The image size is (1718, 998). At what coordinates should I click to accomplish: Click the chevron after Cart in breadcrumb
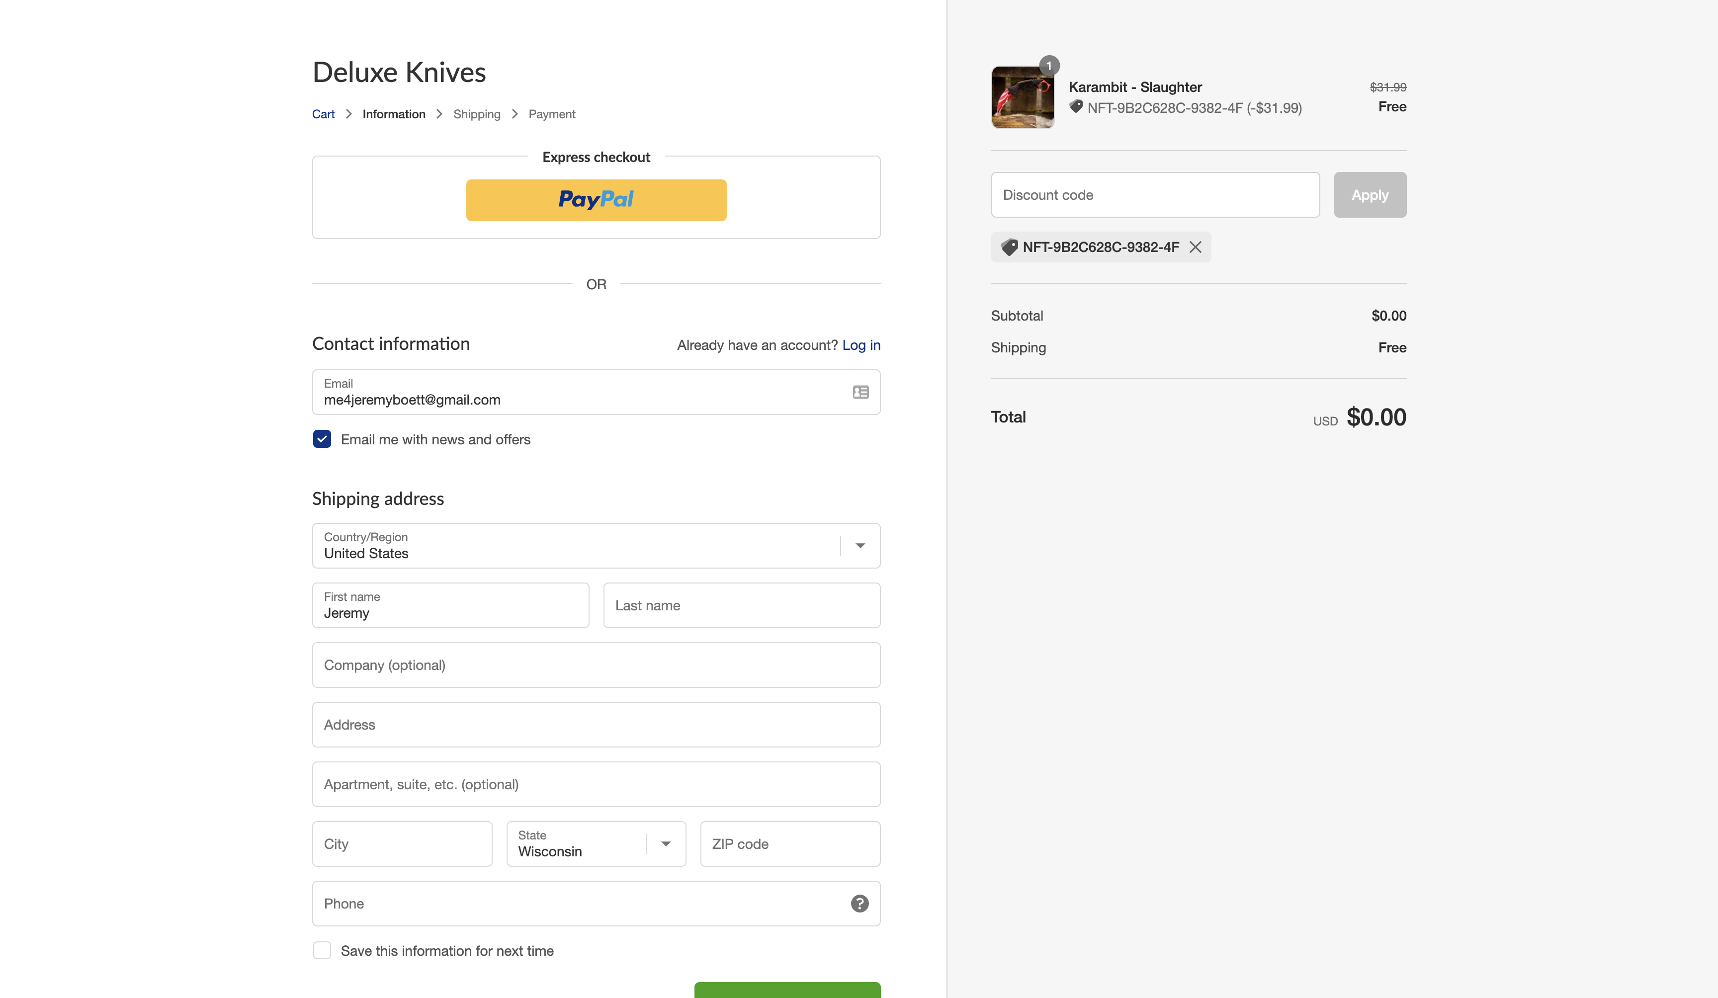click(x=348, y=114)
